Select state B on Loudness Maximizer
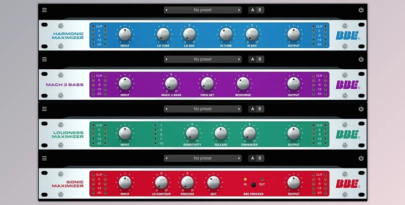Image resolution: width=405 pixels, height=205 pixels. click(260, 109)
